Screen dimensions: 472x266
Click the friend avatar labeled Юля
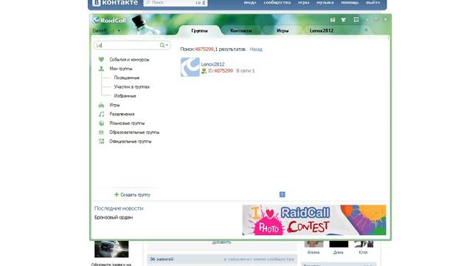point(364,244)
